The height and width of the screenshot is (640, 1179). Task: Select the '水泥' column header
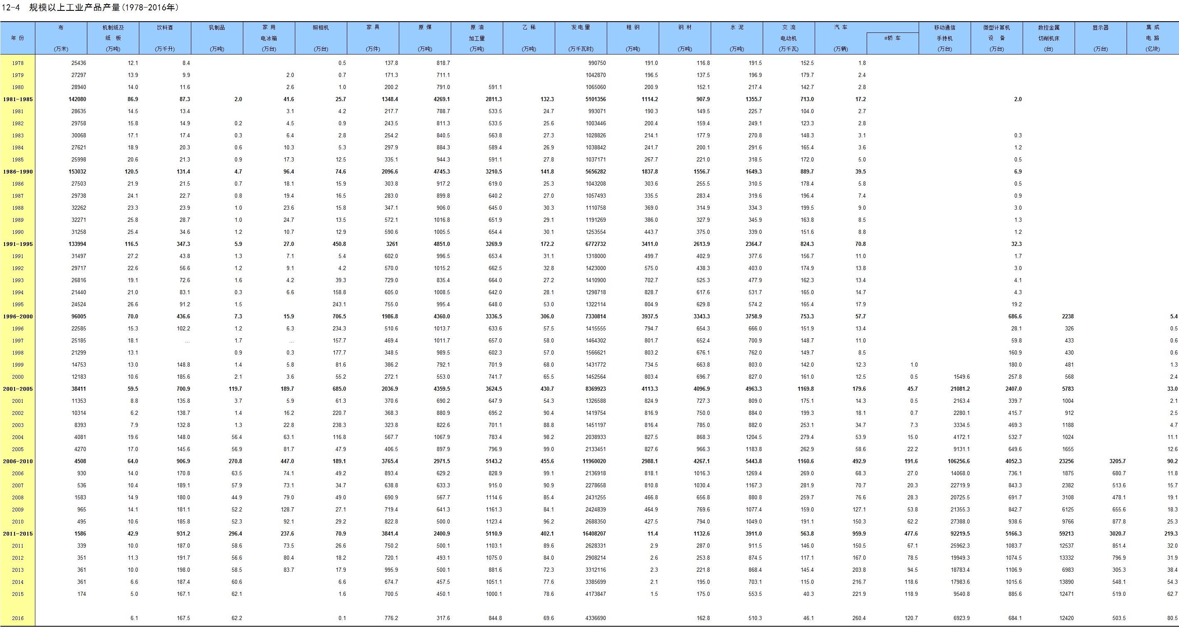(737, 38)
